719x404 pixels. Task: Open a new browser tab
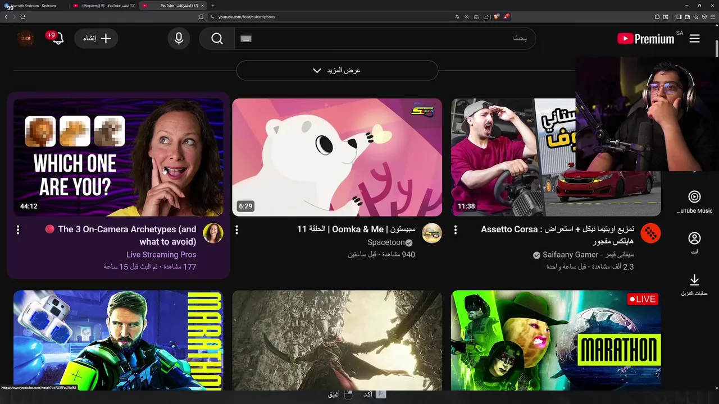pos(212,6)
